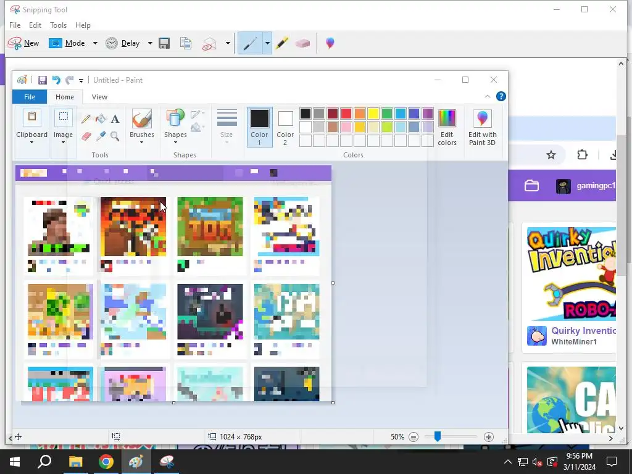Select the Home tab in Paint
The height and width of the screenshot is (474, 632).
65,97
